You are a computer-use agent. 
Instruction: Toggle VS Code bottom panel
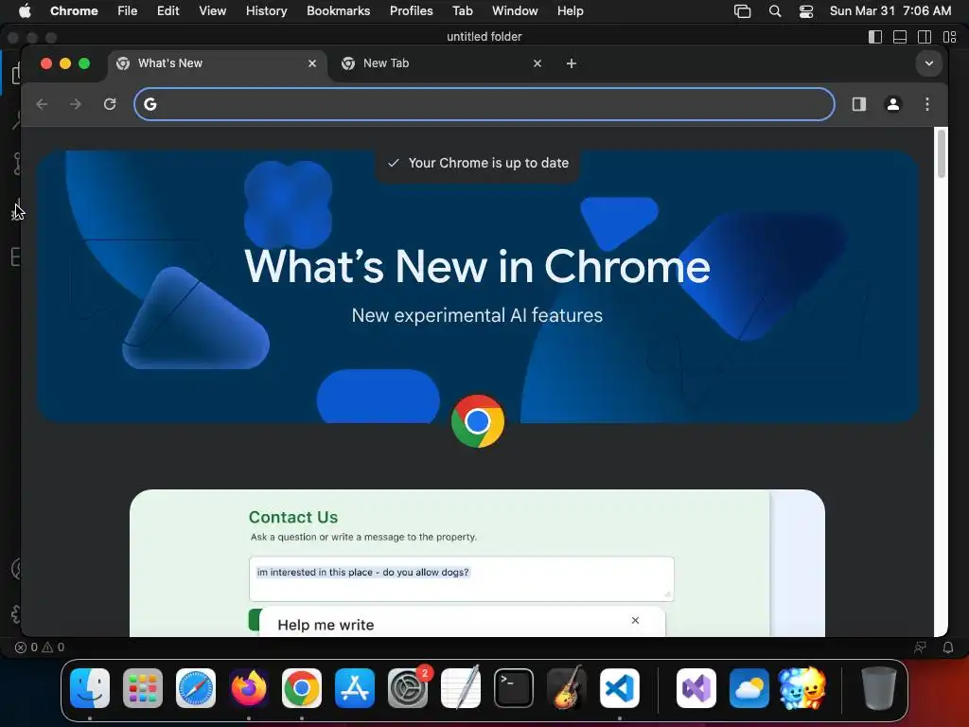[x=900, y=37]
